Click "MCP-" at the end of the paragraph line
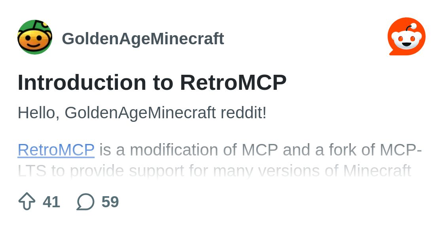This screenshot has width=443, height=231. coord(401,150)
